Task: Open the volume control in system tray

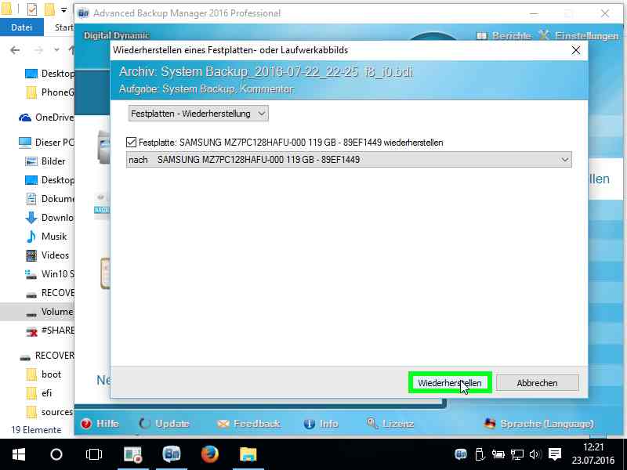Action: point(535,454)
